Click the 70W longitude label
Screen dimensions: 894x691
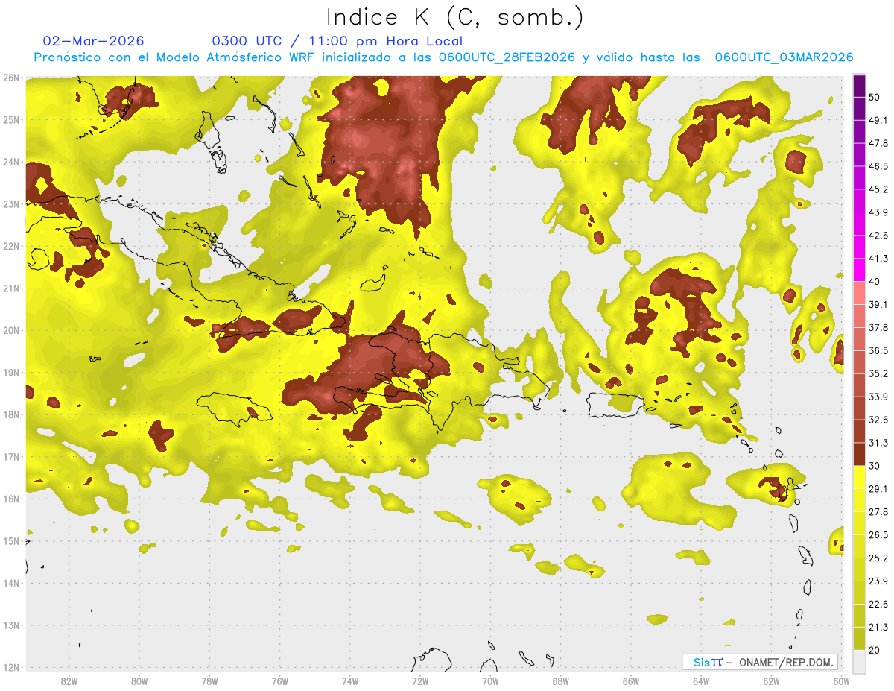[490, 681]
